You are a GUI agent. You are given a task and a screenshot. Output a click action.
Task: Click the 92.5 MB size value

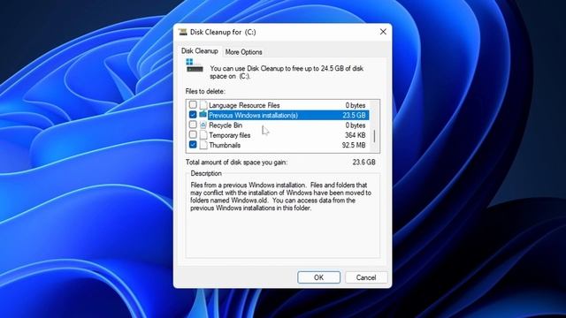[x=354, y=145]
